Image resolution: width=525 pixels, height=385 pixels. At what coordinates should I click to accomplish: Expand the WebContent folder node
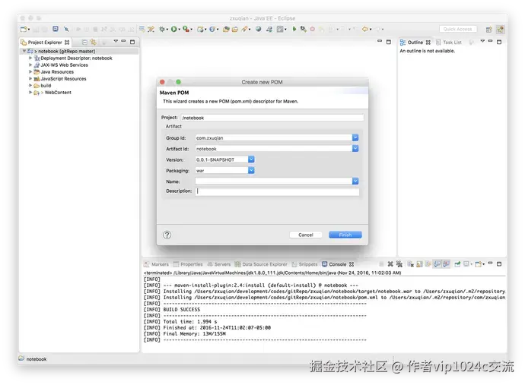pyautogui.click(x=30, y=92)
